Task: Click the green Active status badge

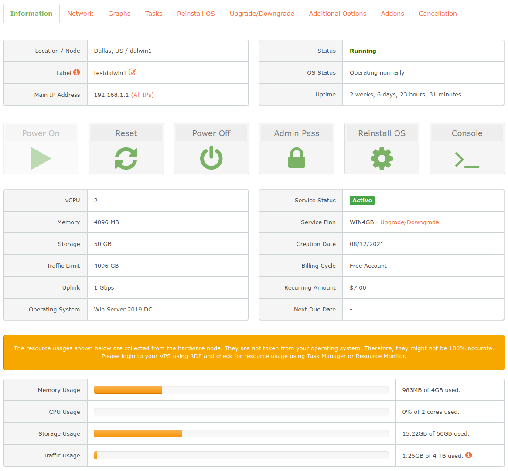Action: [362, 201]
